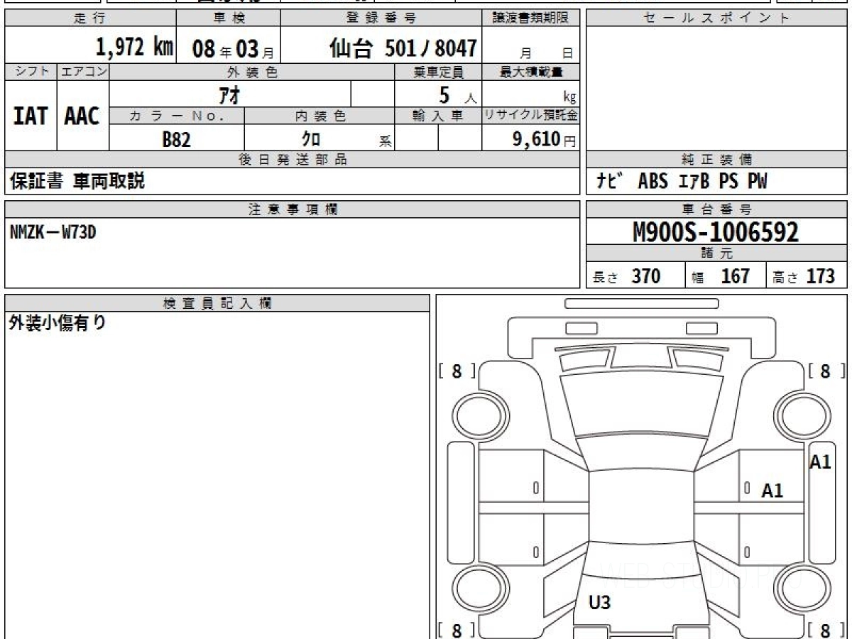Viewport: 852px width, 639px height.
Task: Select the 走行 column header
Action: coord(89,18)
